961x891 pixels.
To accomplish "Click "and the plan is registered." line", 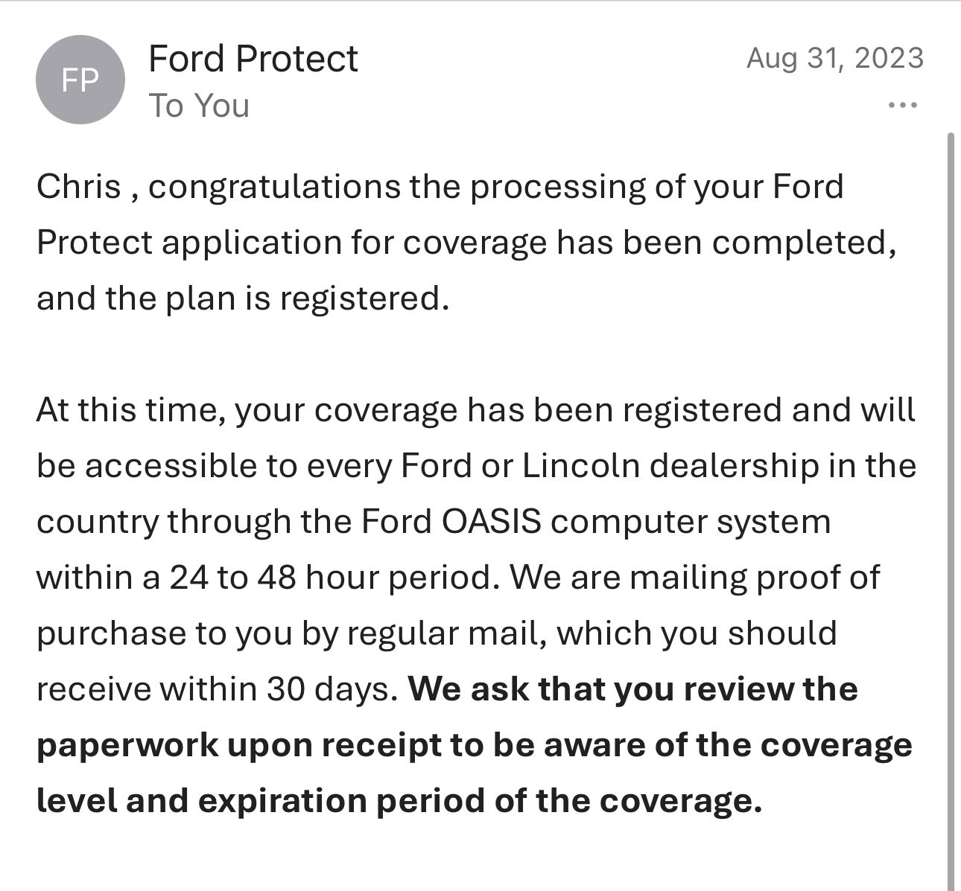I will click(x=243, y=298).
